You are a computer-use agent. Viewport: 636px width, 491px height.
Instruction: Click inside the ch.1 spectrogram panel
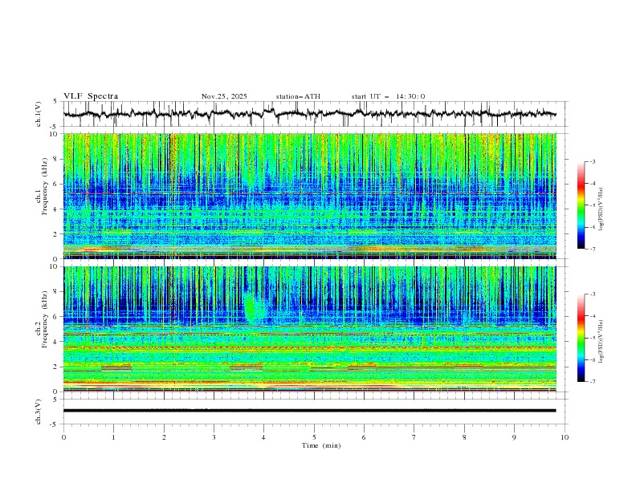click(x=313, y=196)
